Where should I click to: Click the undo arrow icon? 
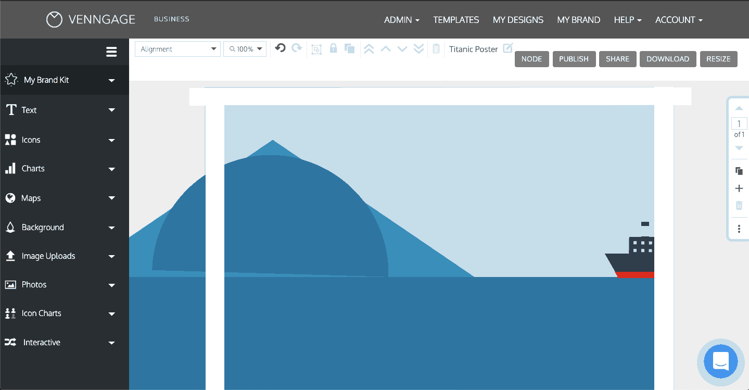[280, 48]
